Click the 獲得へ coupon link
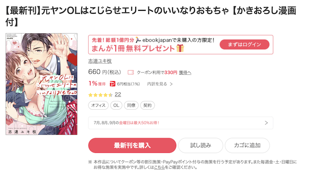Screen dimensions: 311x174 (185, 73)
